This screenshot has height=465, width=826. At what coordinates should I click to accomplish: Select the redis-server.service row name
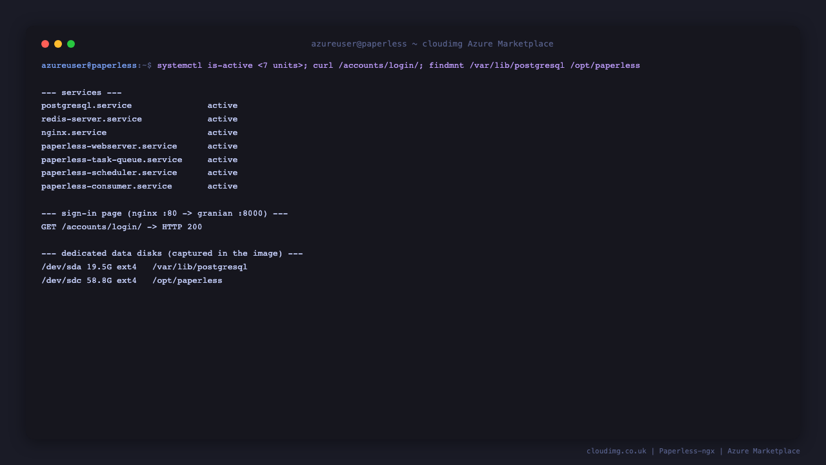(92, 119)
